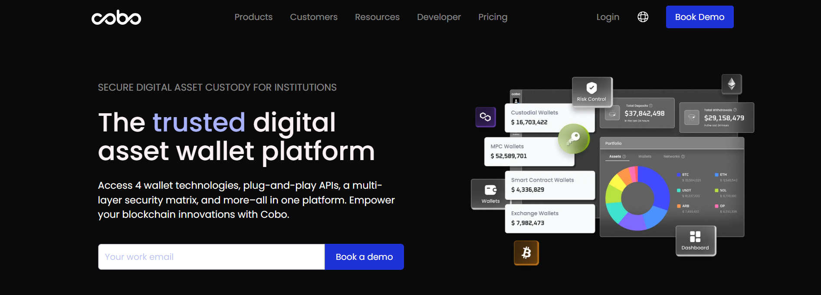The height and width of the screenshot is (295, 821).
Task: Click the $29,158,479 withdrawals value
Action: (x=724, y=118)
